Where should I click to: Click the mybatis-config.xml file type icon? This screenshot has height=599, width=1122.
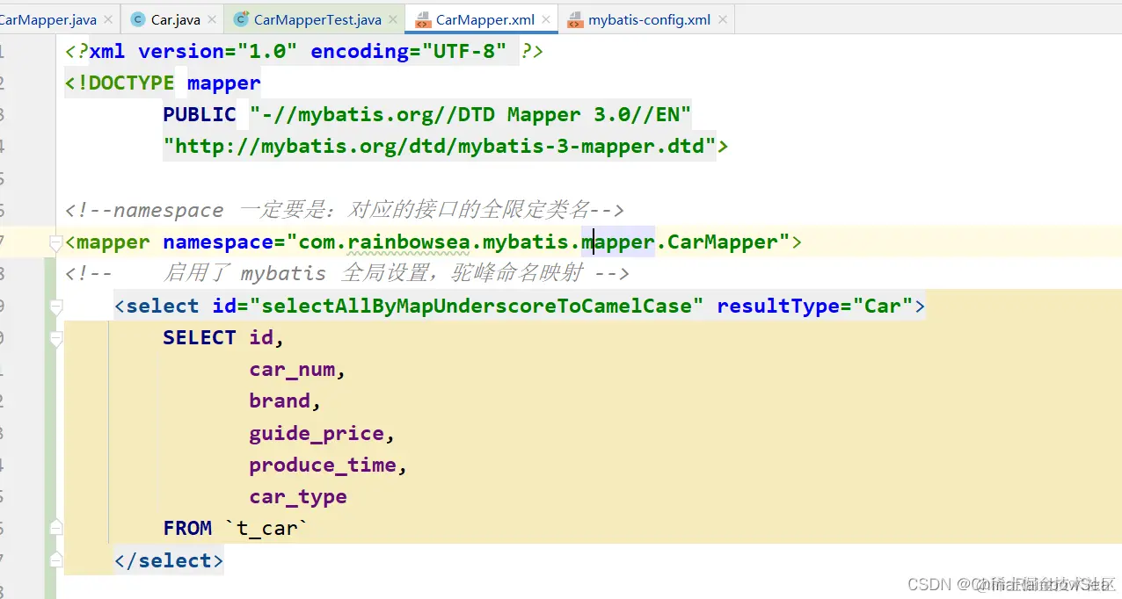pos(575,19)
